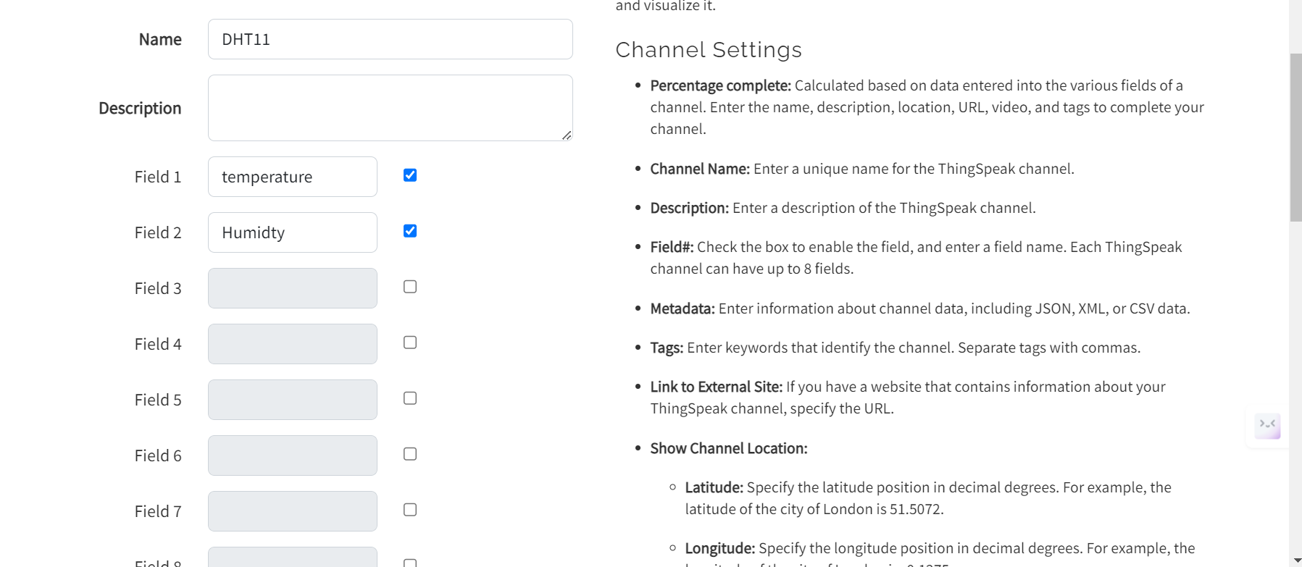1302x567 pixels.
Task: Enable the Field 7 checkbox
Action: click(410, 510)
